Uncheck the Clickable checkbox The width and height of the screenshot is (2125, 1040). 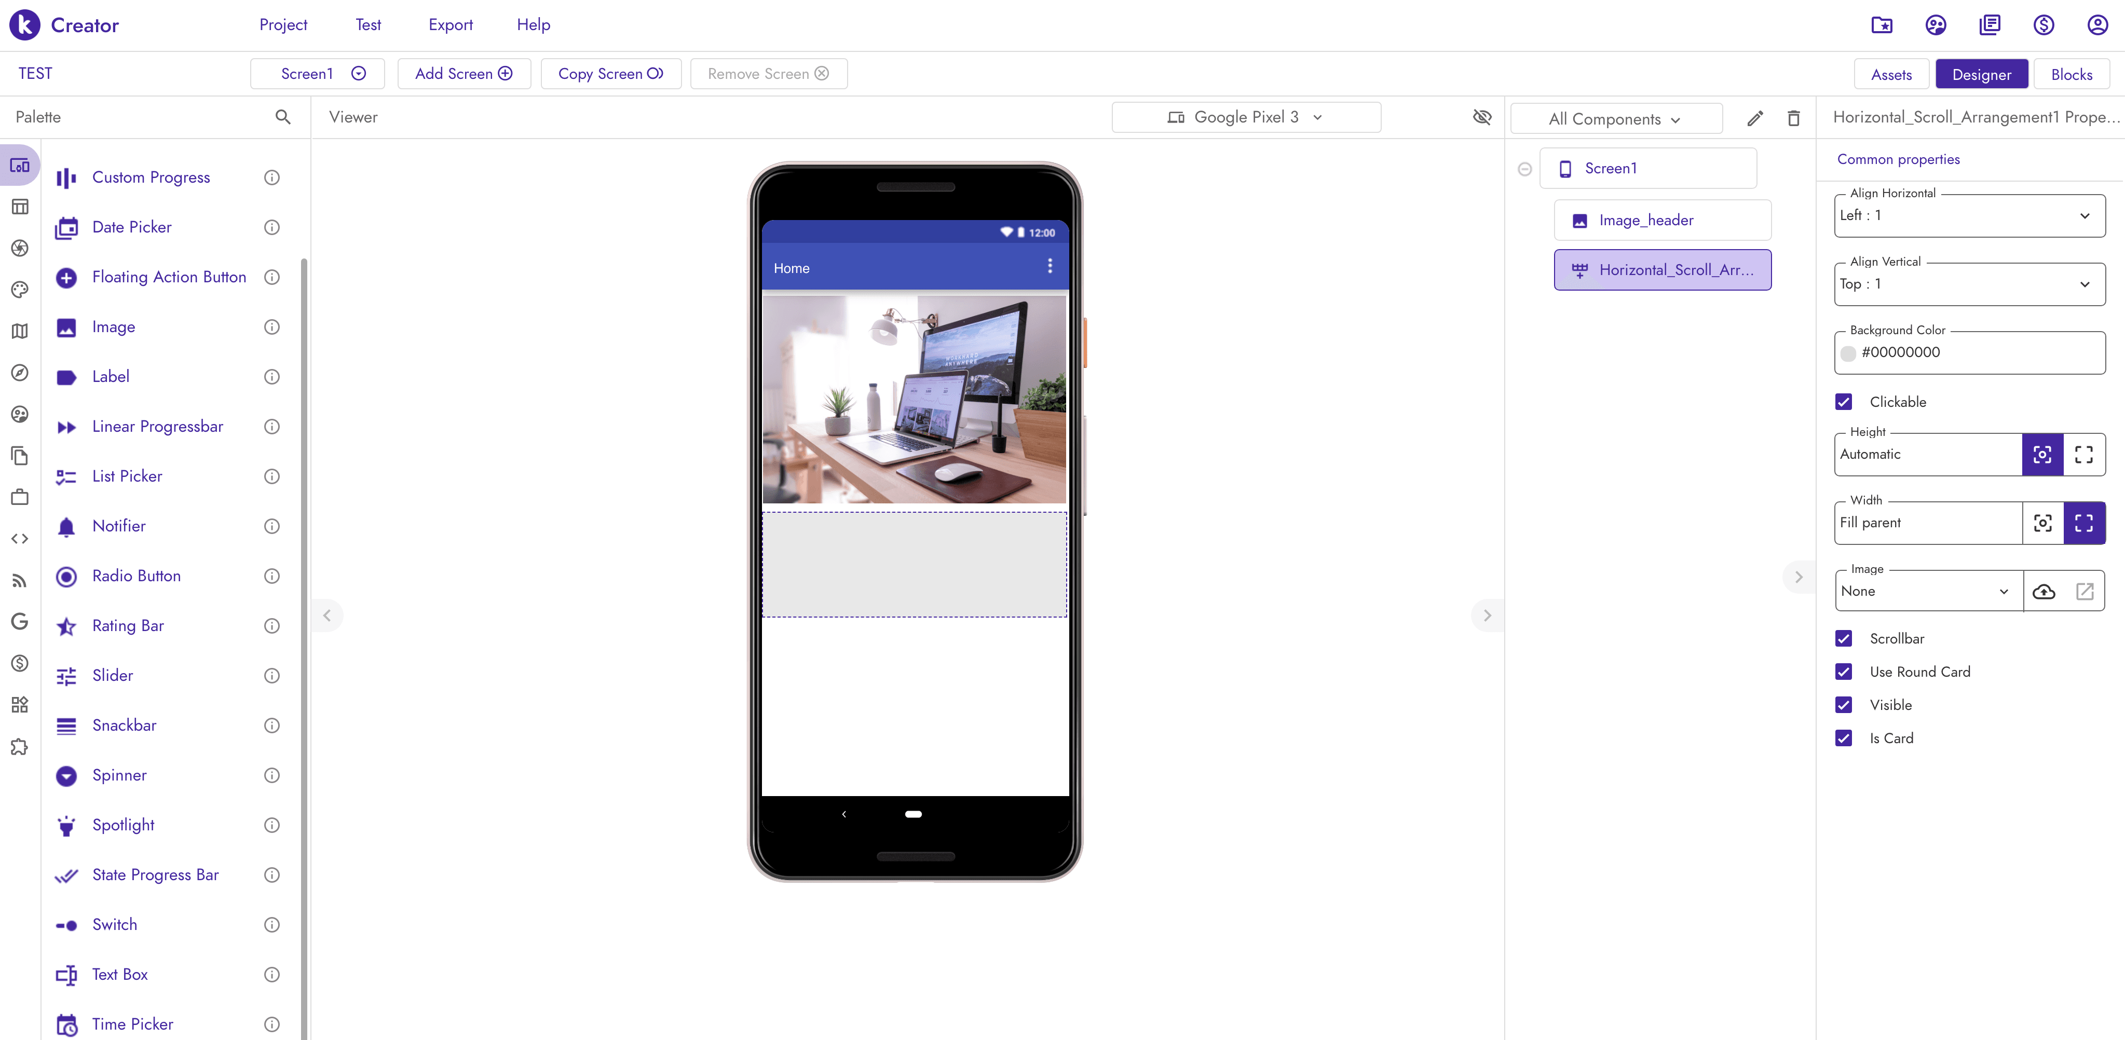[1844, 403]
